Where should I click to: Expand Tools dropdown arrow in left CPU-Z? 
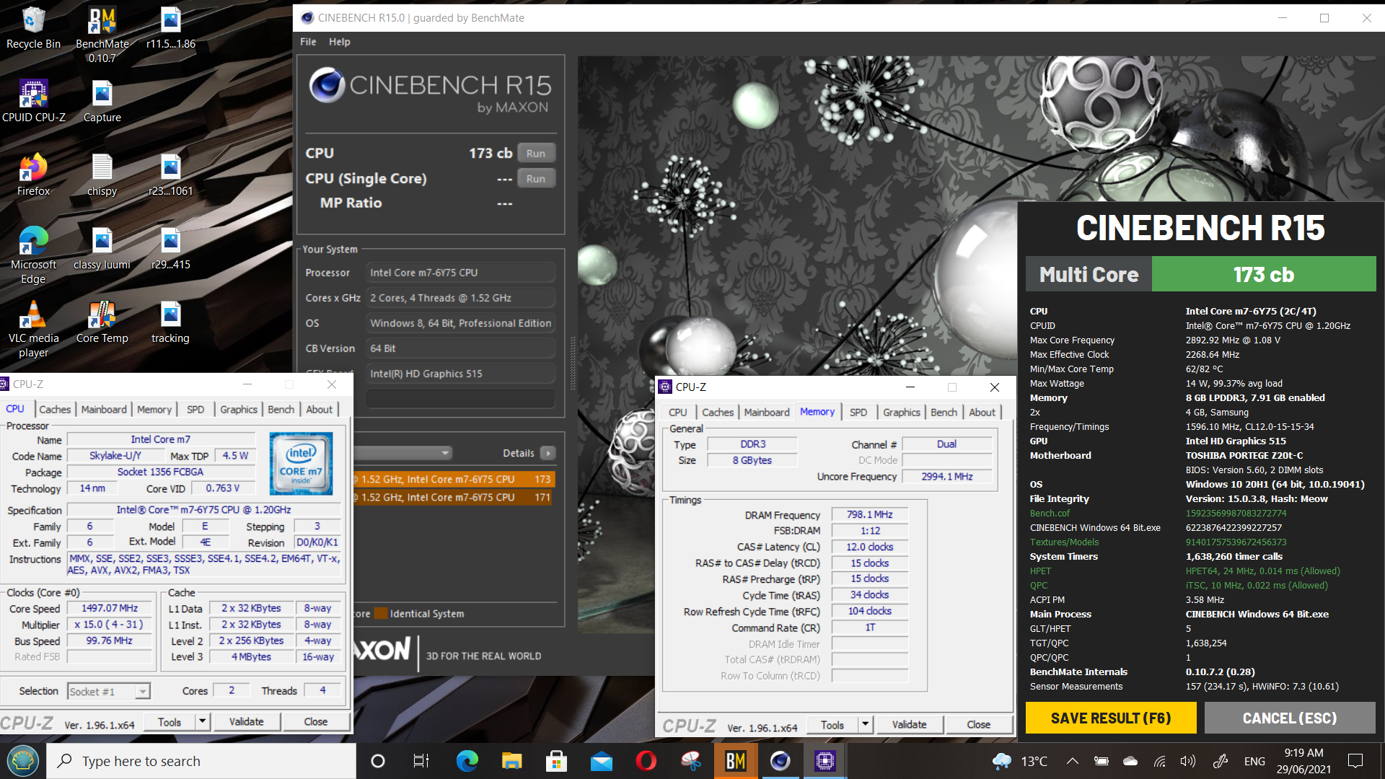[203, 722]
